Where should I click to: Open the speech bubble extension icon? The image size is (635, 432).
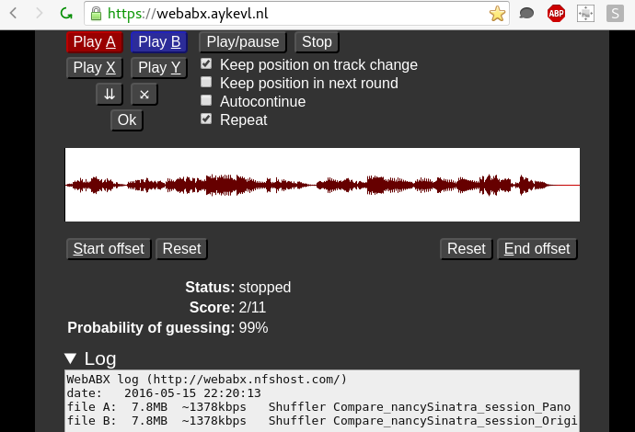(526, 14)
